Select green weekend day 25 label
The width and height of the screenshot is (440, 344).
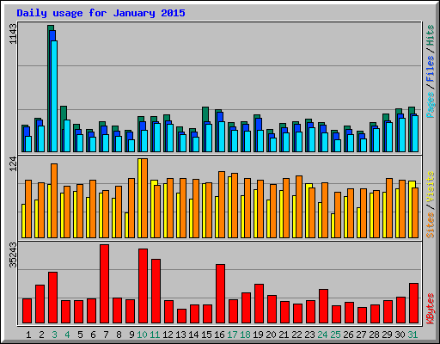click(x=335, y=335)
